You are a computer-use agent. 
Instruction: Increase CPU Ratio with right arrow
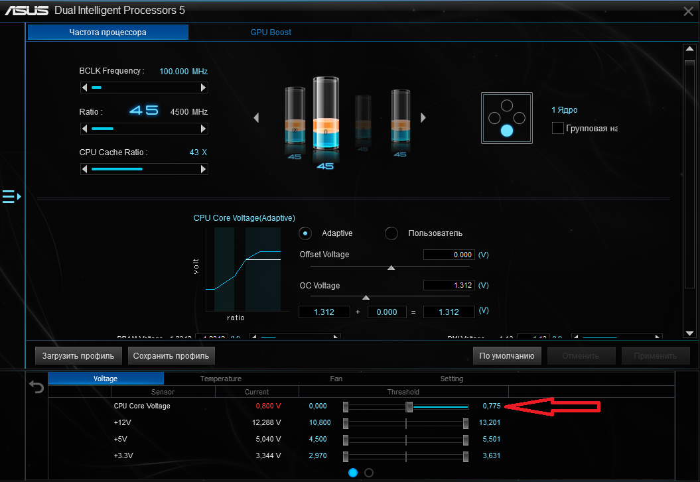204,129
